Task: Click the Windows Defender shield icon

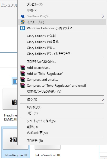Action: pyautogui.click(x=23, y=28)
